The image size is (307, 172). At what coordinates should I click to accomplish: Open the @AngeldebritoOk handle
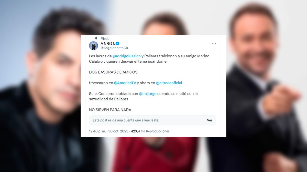point(114,48)
